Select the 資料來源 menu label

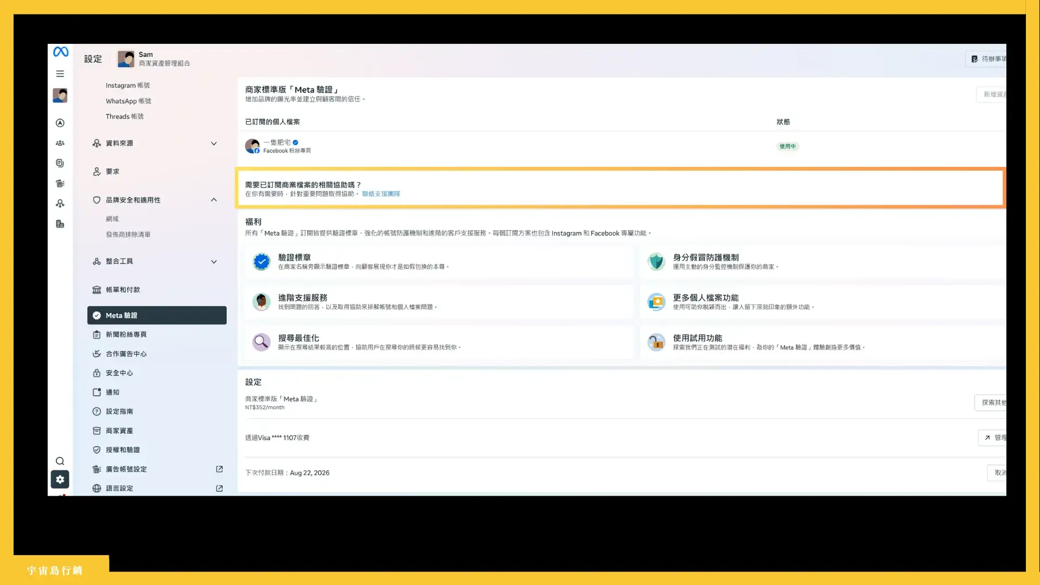119,144
